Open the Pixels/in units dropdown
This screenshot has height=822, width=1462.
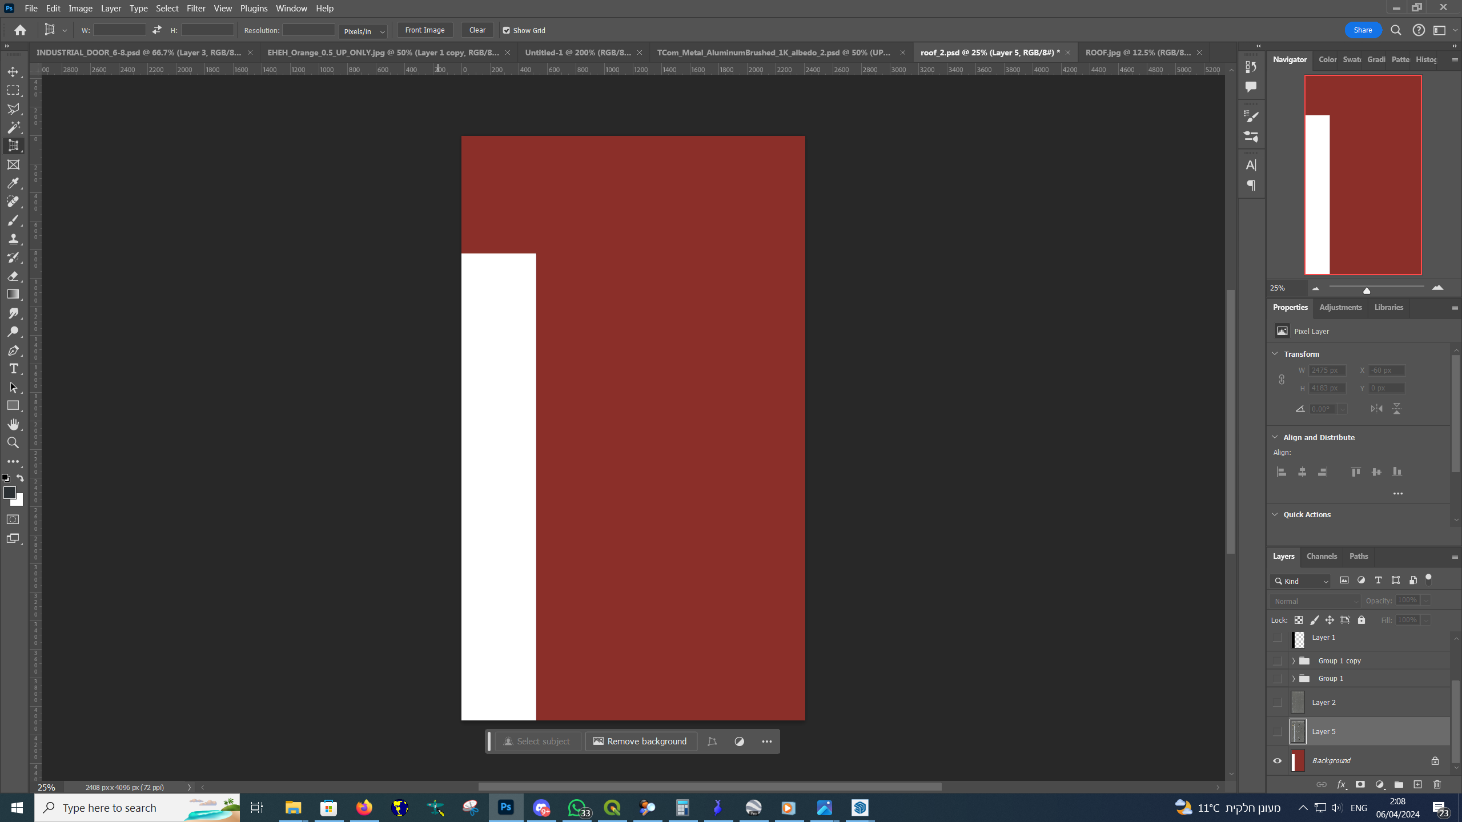[x=363, y=31]
